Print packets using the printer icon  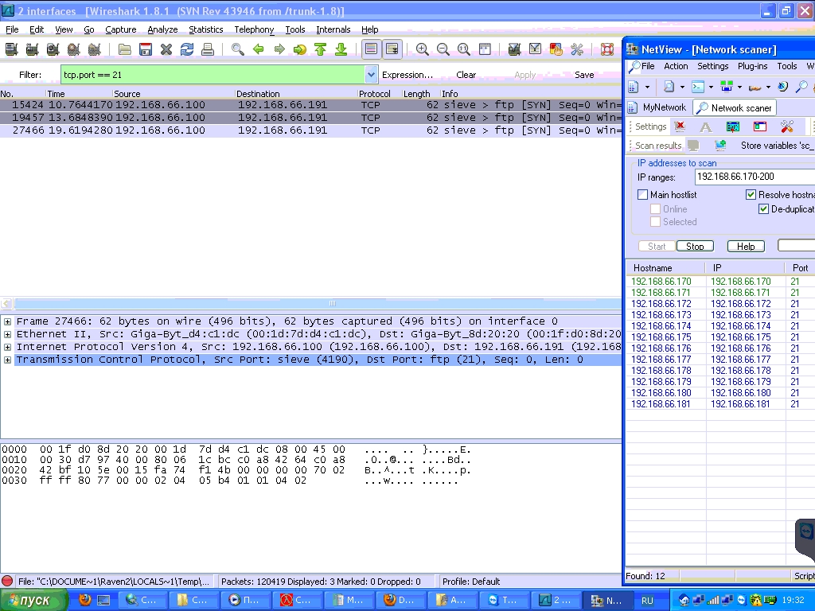point(208,49)
